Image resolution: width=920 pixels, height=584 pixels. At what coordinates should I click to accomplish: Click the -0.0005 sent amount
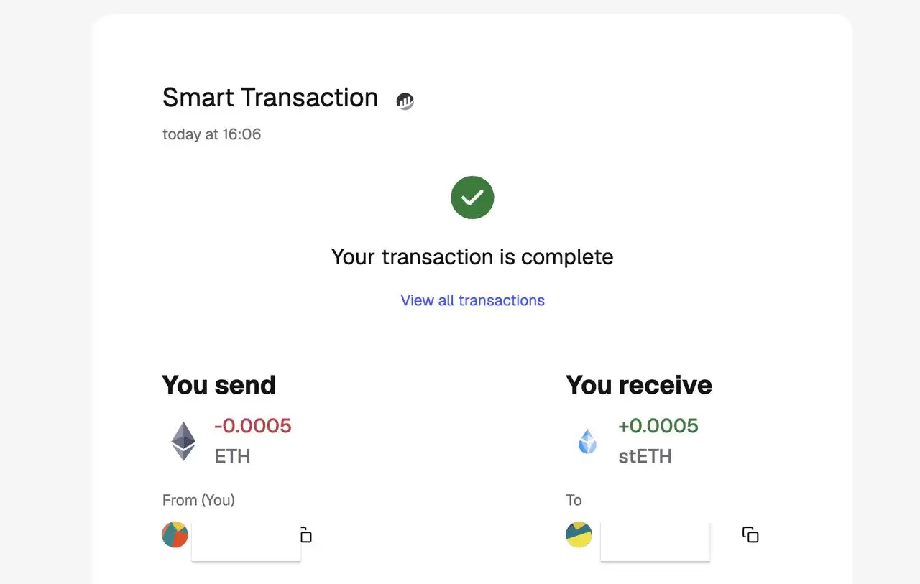pos(253,426)
